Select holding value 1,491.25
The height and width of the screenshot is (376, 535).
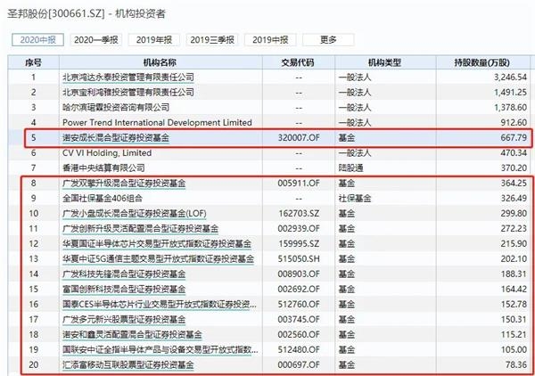510,93
